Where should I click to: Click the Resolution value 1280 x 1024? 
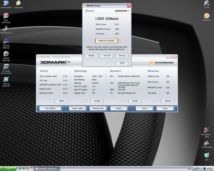97,76
